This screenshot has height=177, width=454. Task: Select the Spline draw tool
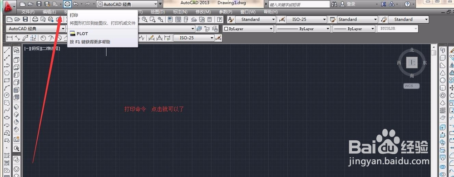pyautogui.click(x=7, y=110)
